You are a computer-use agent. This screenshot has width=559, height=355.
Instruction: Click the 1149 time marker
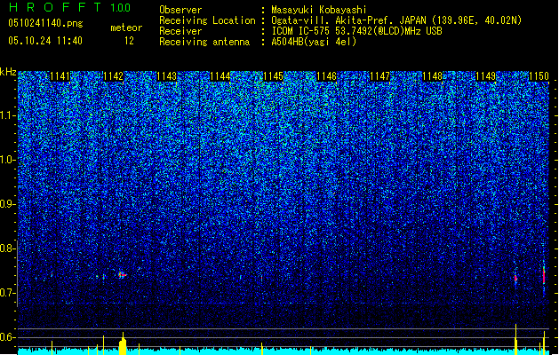tap(485, 76)
